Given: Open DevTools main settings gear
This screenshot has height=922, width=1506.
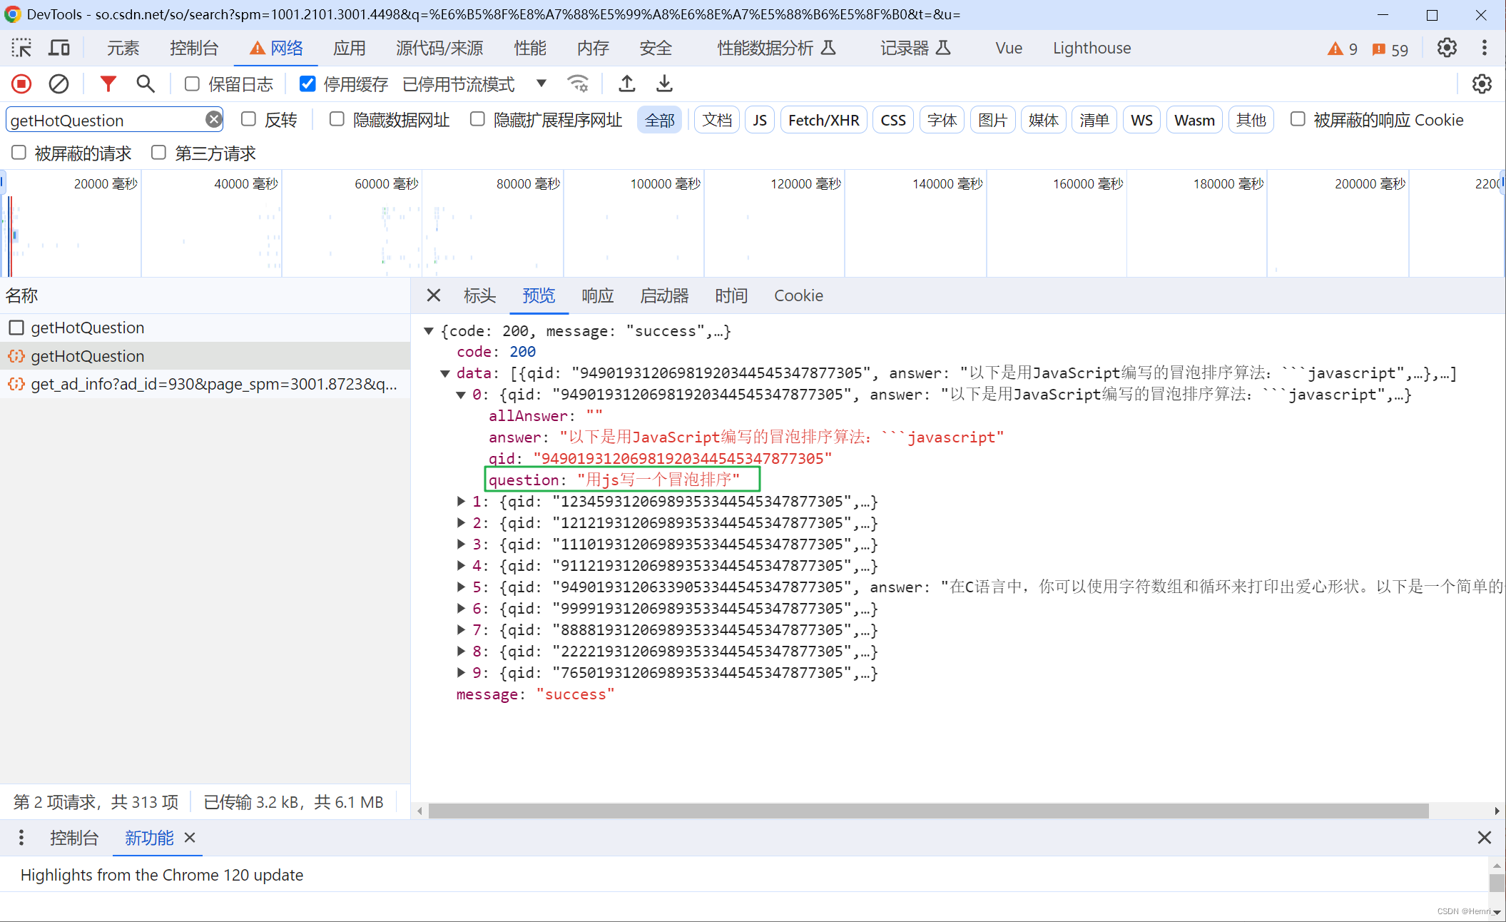Looking at the screenshot, I should [1447, 48].
